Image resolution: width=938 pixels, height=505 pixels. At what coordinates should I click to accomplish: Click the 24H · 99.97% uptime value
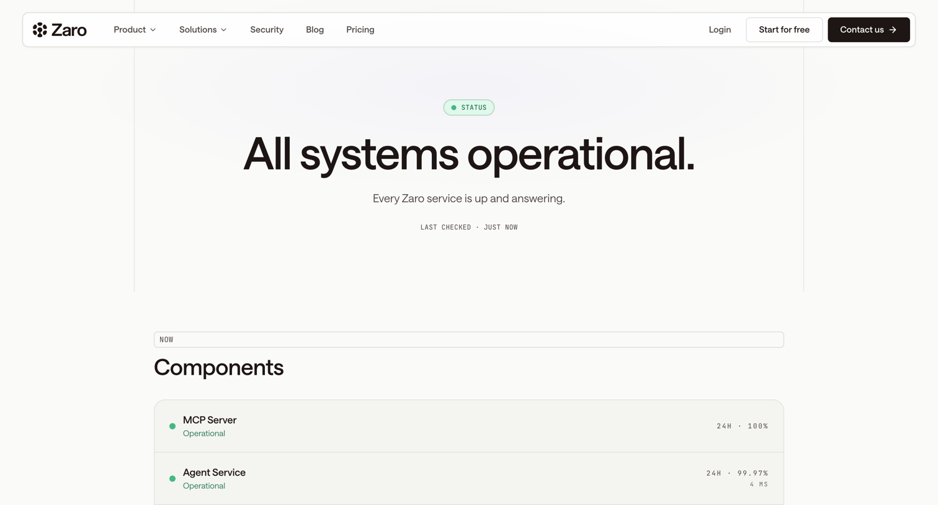click(x=737, y=473)
